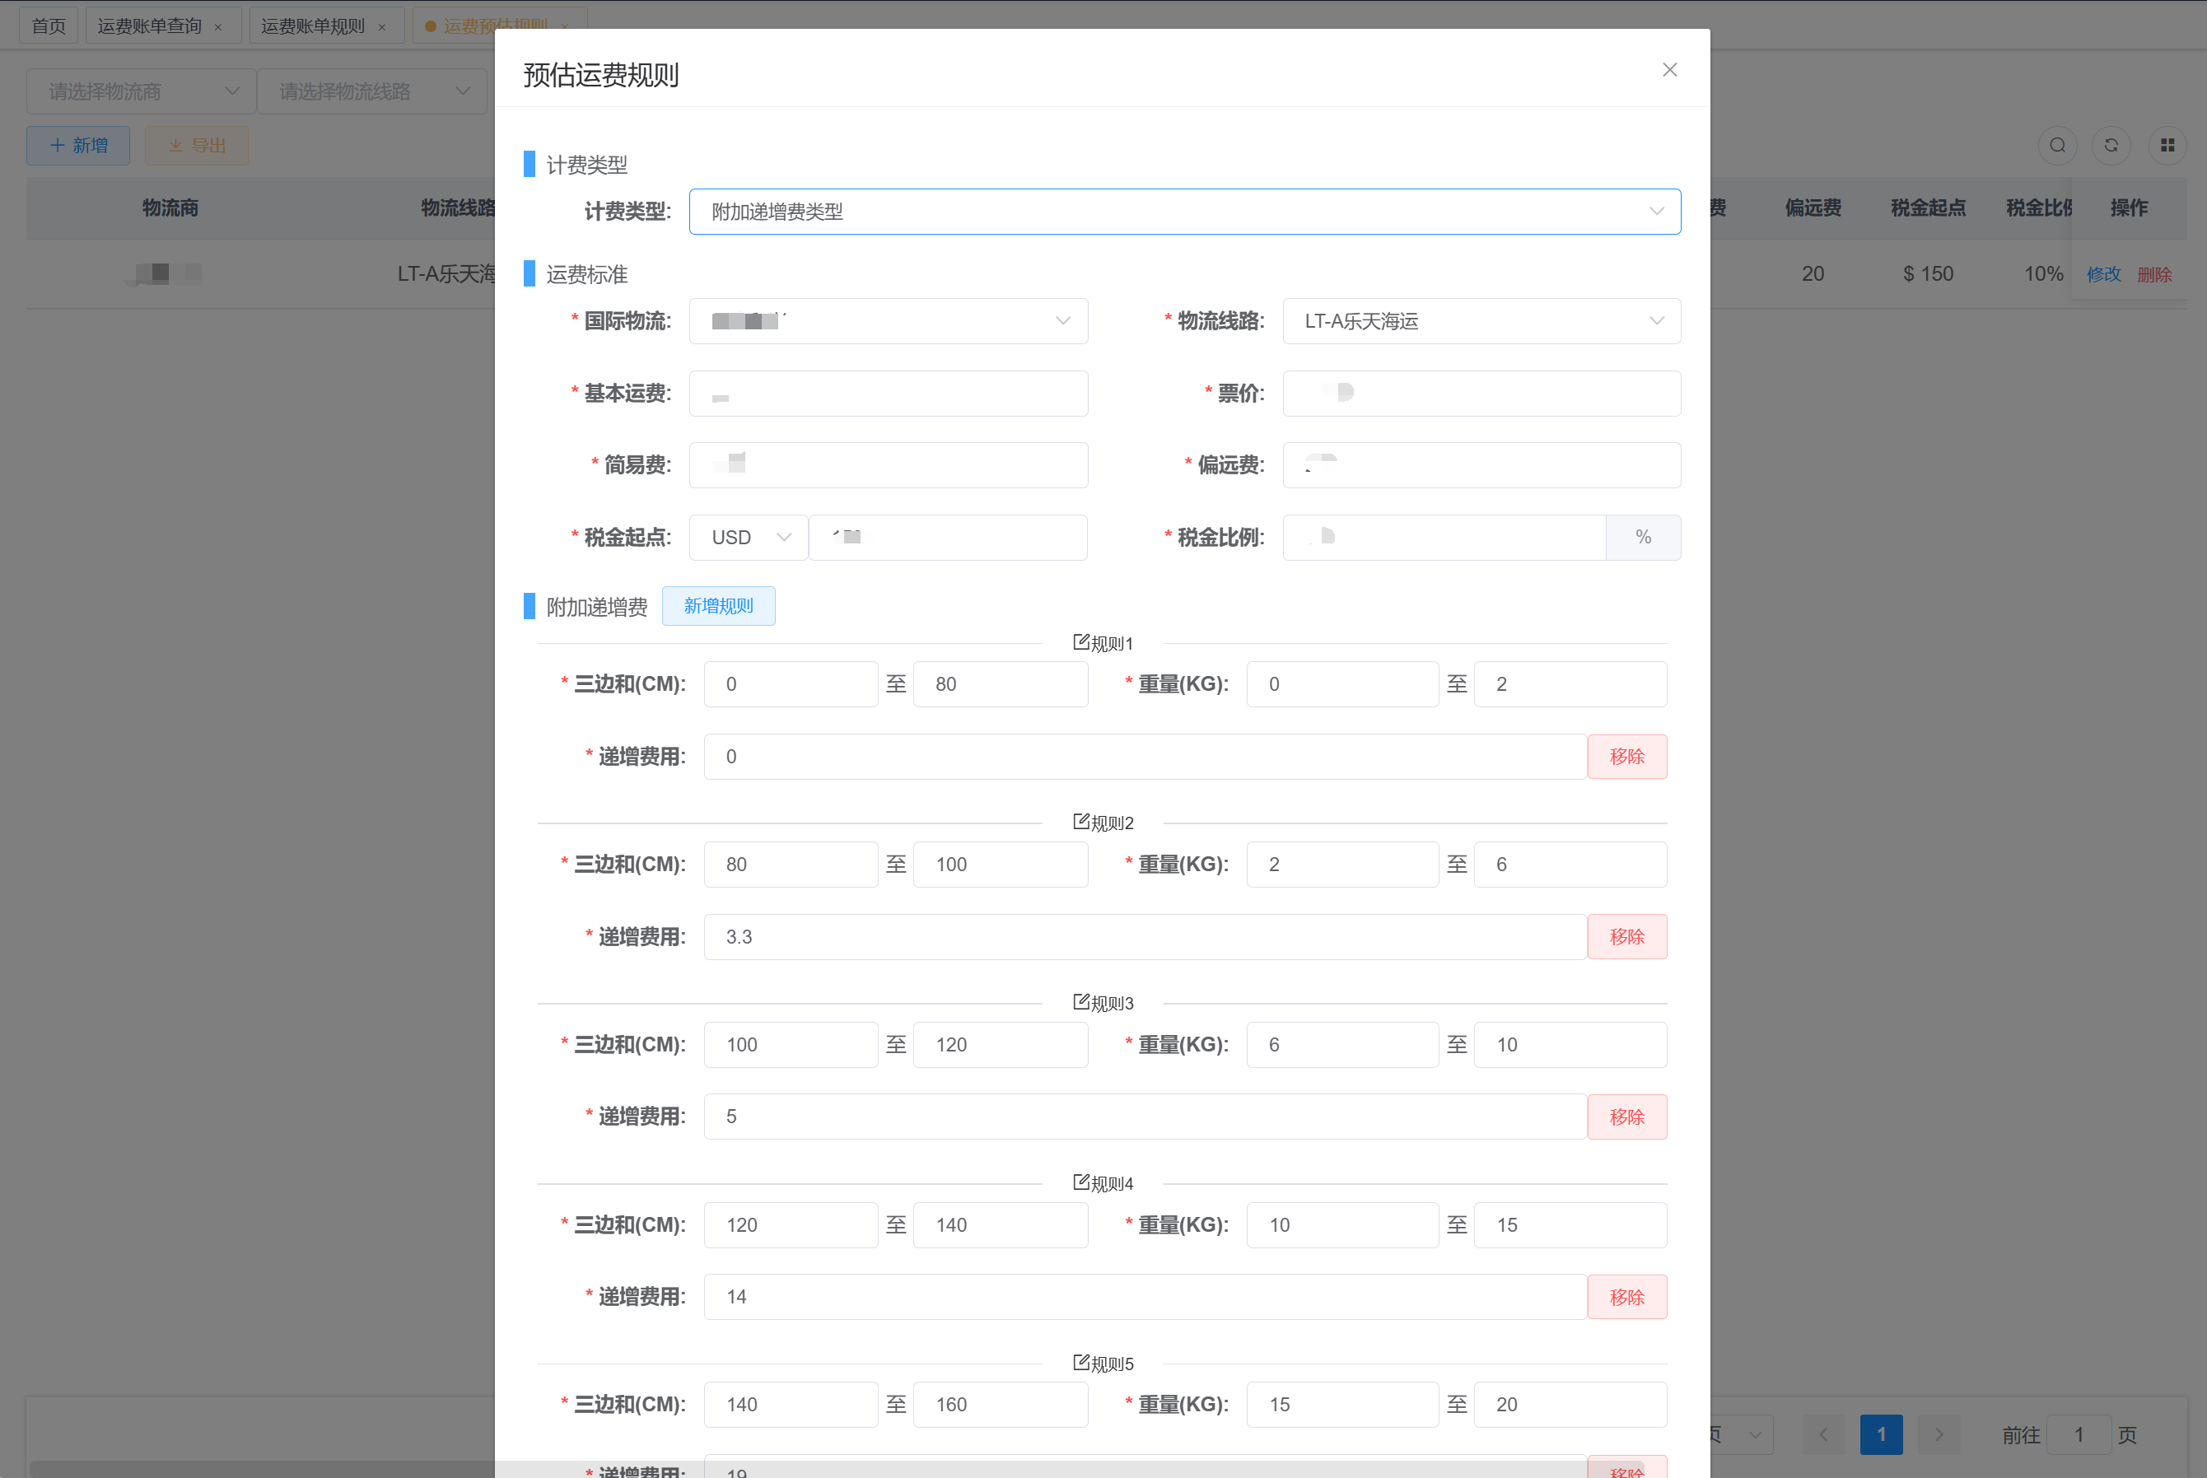
Task: Click the 基本运费 input field
Action: 888,393
